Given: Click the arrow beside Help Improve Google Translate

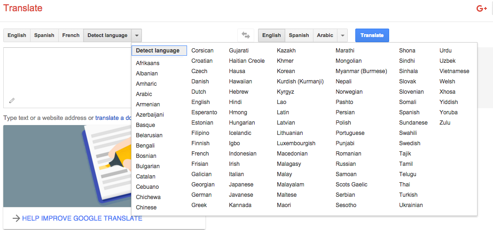Looking at the screenshot, I should (x=16, y=218).
